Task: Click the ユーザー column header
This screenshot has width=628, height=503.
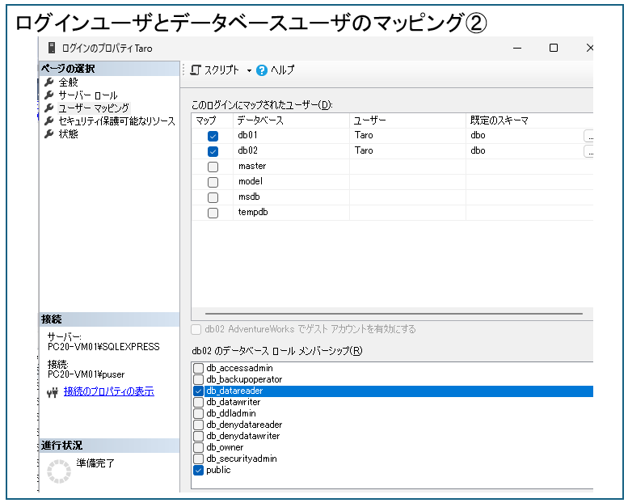Action: (407, 120)
